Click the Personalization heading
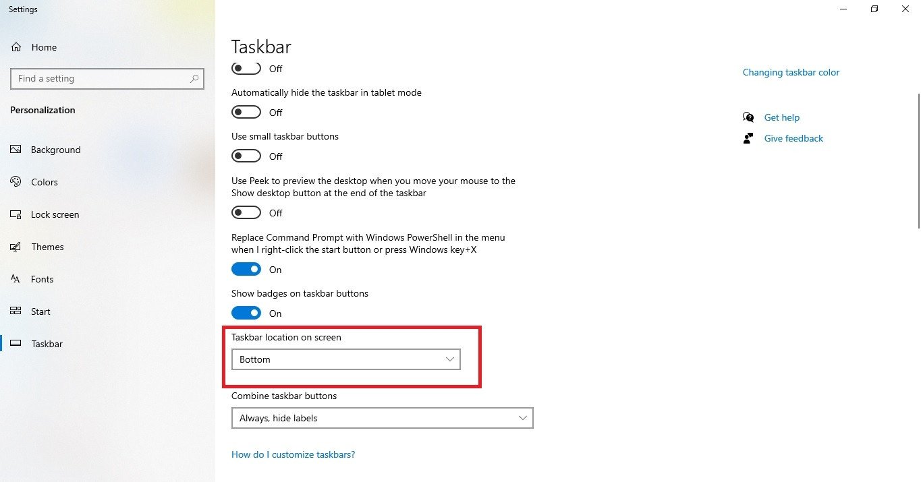Screen dimensions: 921x482 click(42, 110)
